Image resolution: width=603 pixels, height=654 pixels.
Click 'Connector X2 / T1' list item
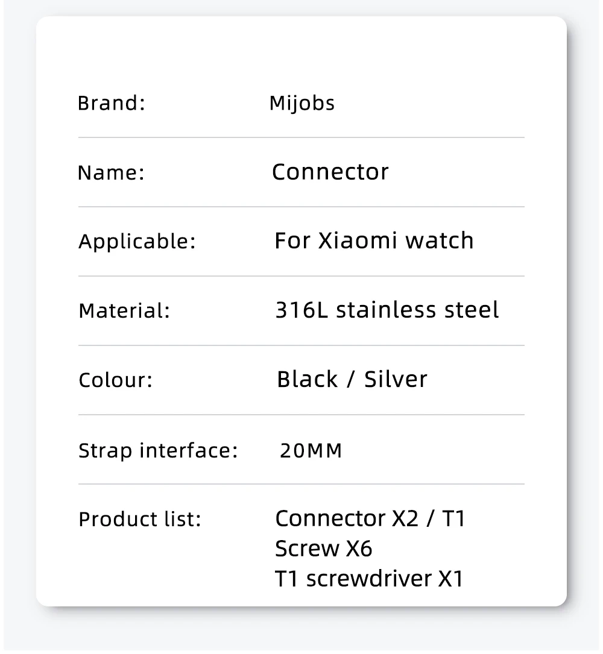[370, 518]
